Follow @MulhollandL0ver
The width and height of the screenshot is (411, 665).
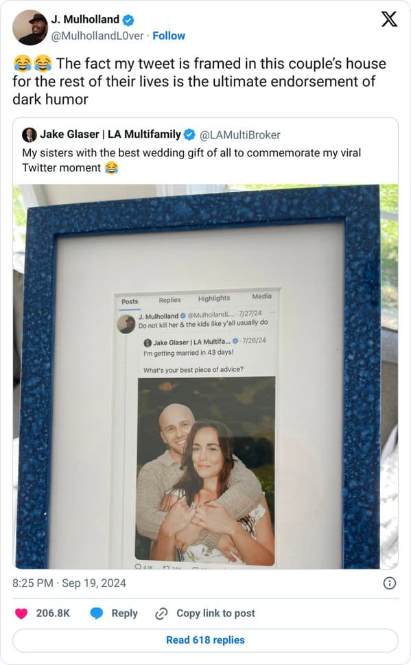[x=169, y=36]
